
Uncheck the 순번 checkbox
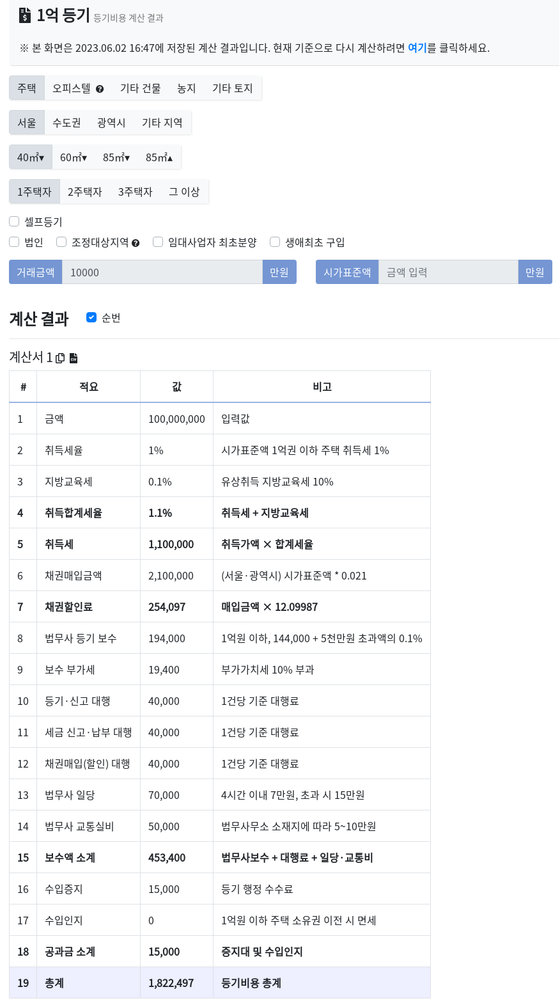(x=91, y=317)
